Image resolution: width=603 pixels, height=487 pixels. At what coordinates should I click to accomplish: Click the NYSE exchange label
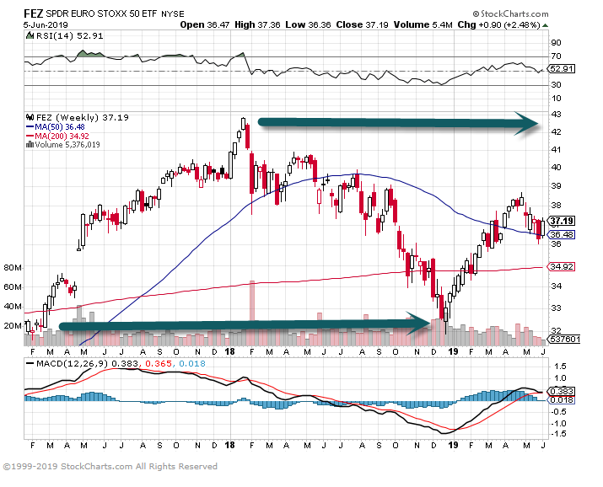(173, 14)
